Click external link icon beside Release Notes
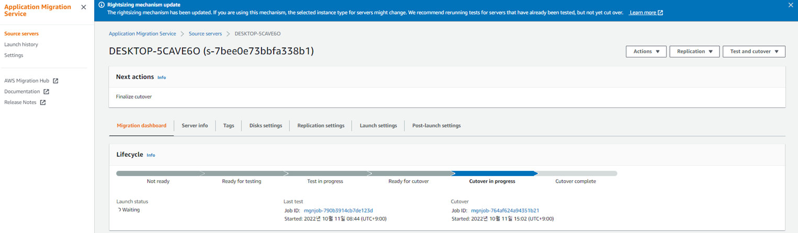This screenshot has height=233, width=798. pyautogui.click(x=43, y=102)
